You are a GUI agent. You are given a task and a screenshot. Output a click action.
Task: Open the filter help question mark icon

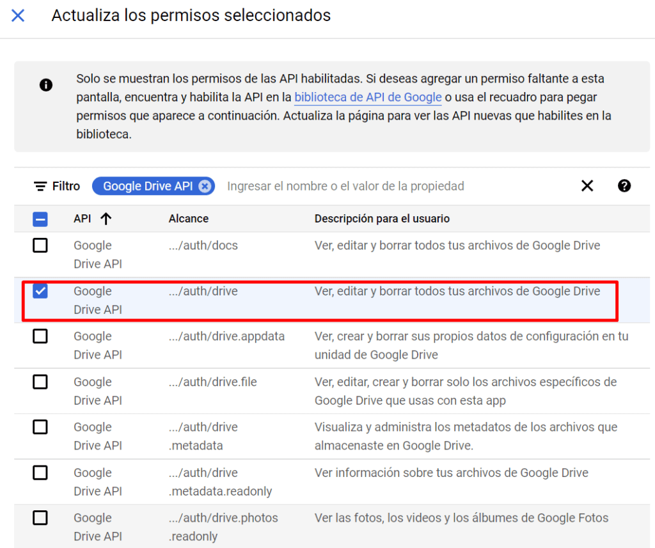point(624,186)
